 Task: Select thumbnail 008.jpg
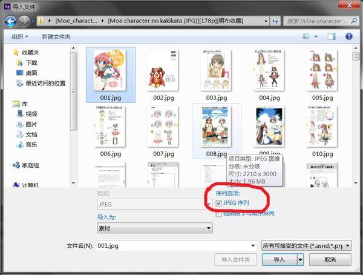[x=217, y=131]
